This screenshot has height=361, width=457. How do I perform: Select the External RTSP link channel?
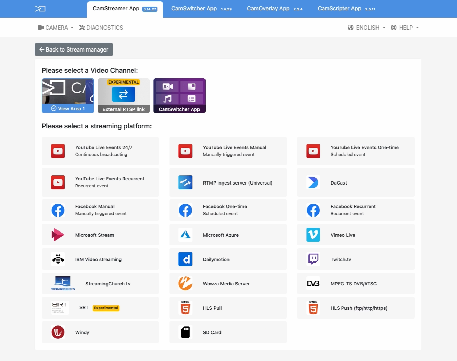[124, 96]
